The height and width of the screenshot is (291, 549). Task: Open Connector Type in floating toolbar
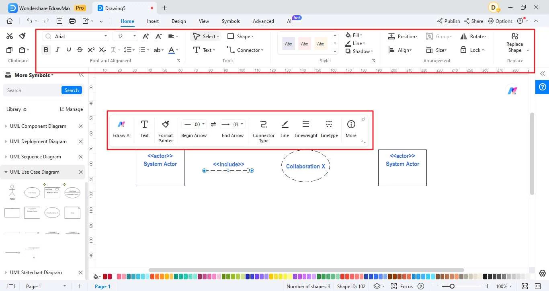click(x=264, y=131)
